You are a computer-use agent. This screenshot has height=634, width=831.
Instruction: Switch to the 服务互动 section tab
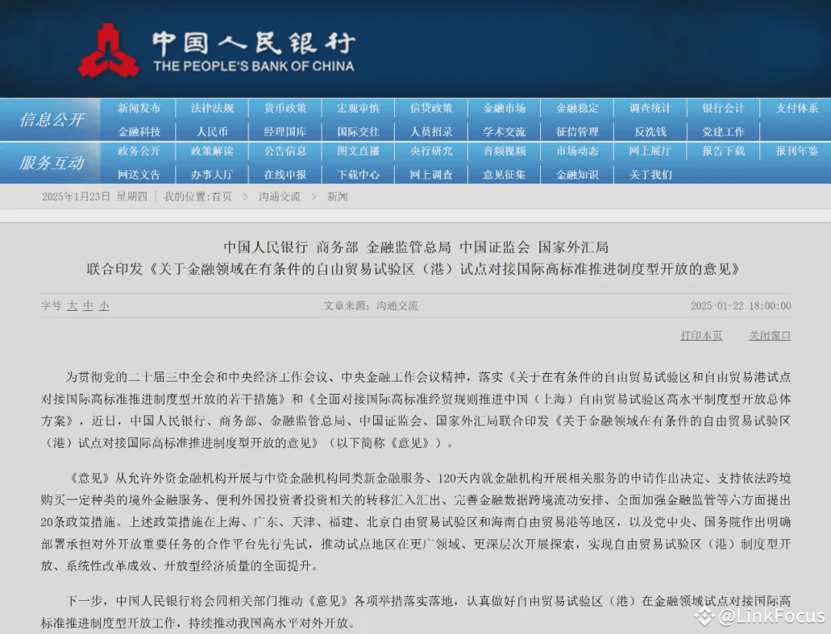51,163
